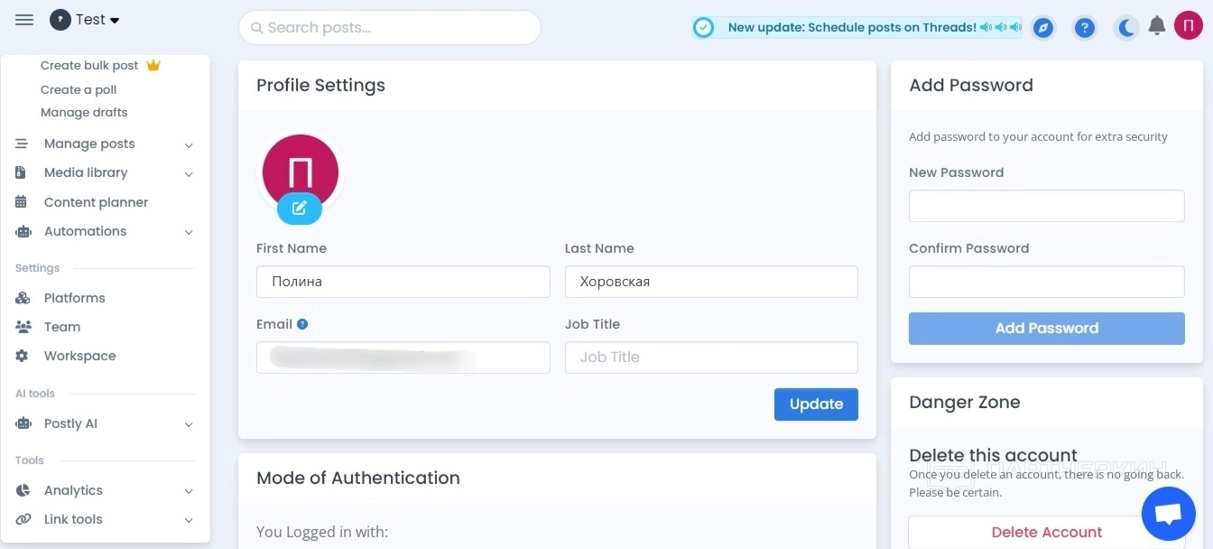Open the Test workspace dropdown
The width and height of the screenshot is (1213, 549).
click(86, 20)
